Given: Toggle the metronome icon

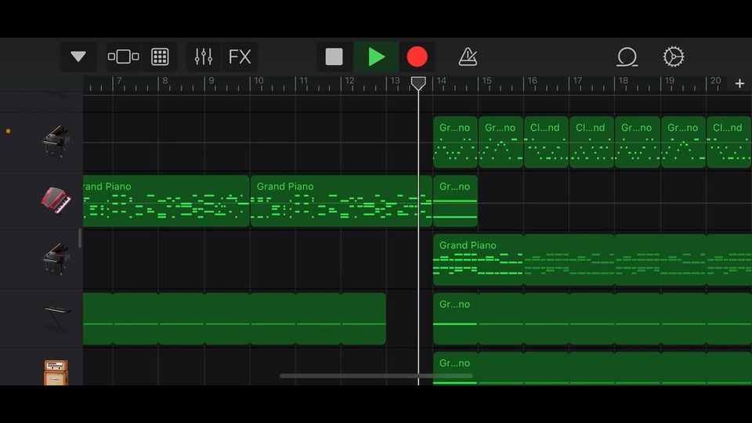Looking at the screenshot, I should pos(468,56).
